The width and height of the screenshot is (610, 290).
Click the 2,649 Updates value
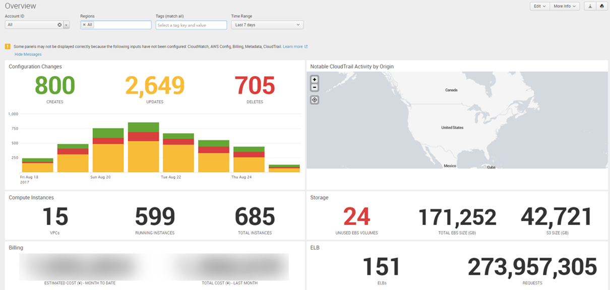[155, 86]
